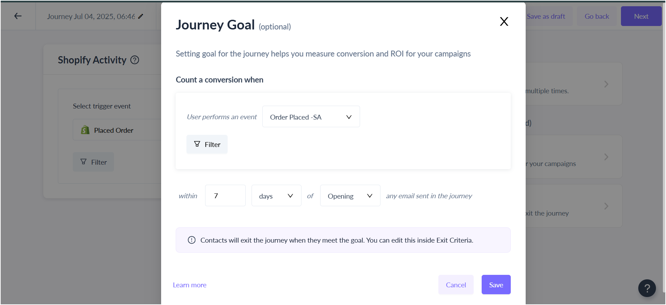Image resolution: width=666 pixels, height=305 pixels.
Task: Open the days unit dropdown
Action: click(x=276, y=196)
